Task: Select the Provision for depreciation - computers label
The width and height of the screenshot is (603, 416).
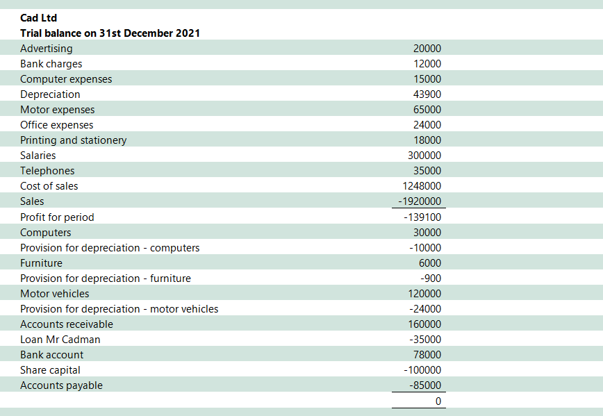Action: click(110, 248)
